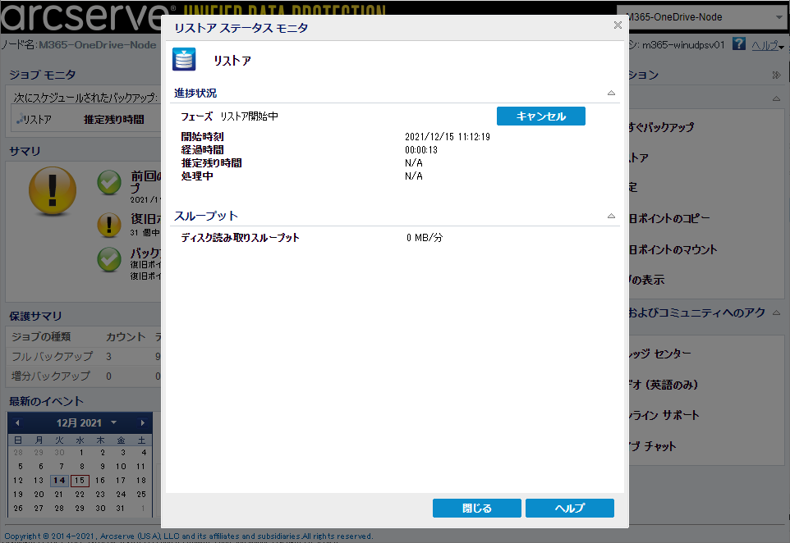Collapse the 進捗状況 section

611,94
